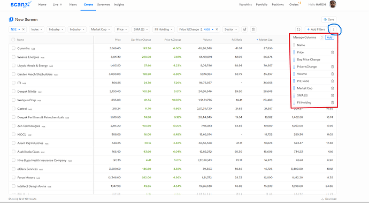Expand the Market Cap filter dropdown
Viewport: 369px width, 203px height.
tap(101, 29)
